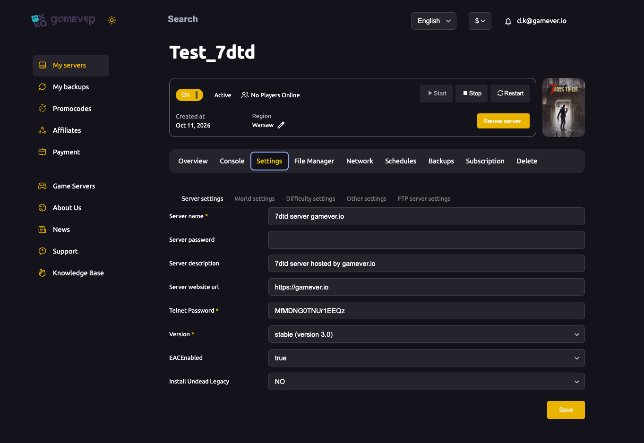Click the Support question mark icon
Viewport: 644px width, 443px height.
click(43, 251)
